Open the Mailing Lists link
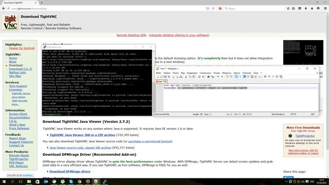This screenshot has width=329, height=185. point(17,72)
